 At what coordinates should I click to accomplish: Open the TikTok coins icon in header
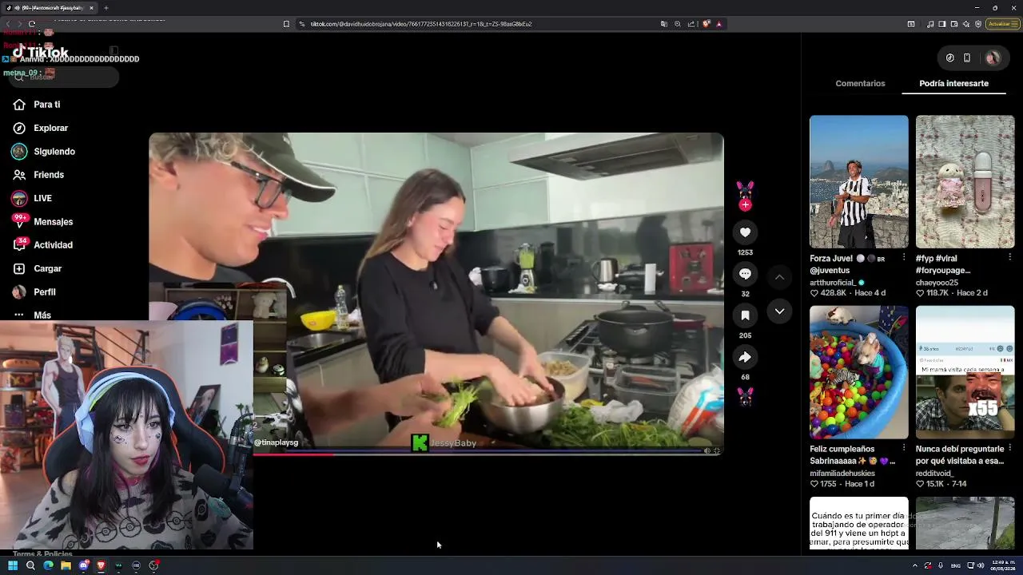[949, 57]
